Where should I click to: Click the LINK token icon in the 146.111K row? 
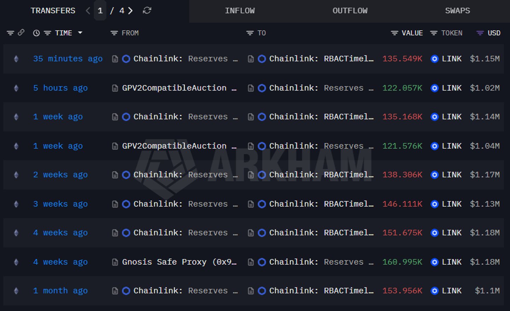click(x=435, y=204)
